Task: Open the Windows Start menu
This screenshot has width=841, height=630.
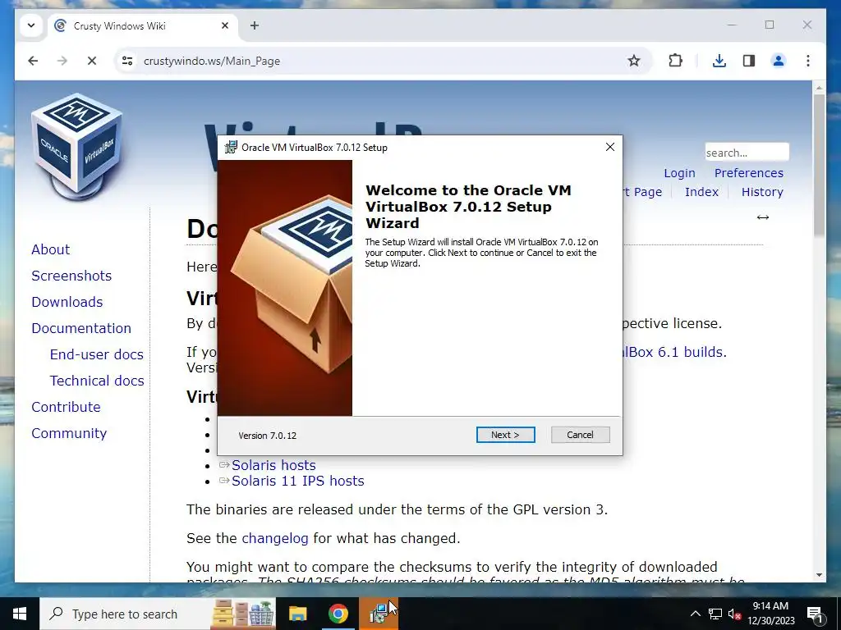Action: point(20,614)
